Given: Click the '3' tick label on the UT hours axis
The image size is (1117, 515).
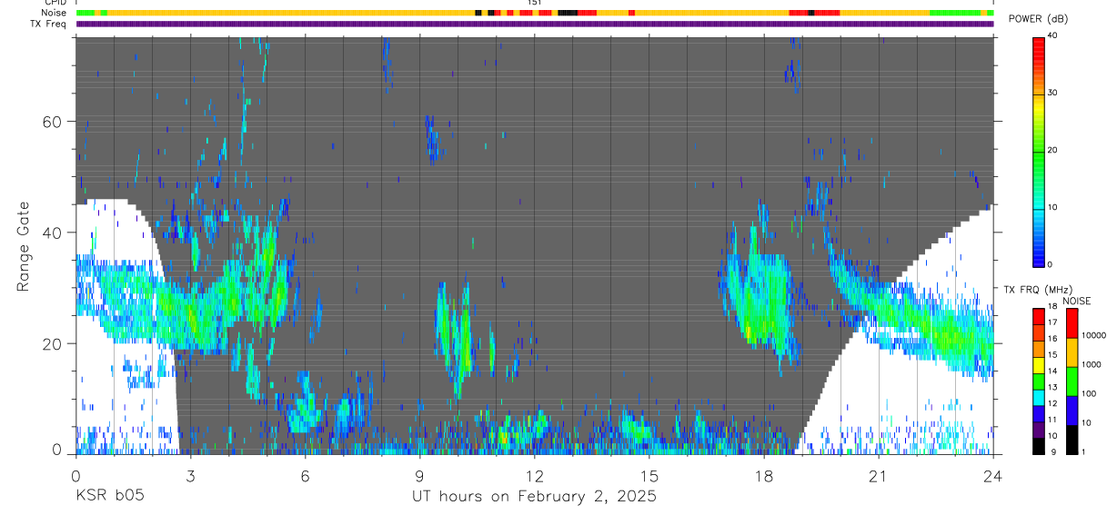Looking at the screenshot, I should click(x=190, y=475).
